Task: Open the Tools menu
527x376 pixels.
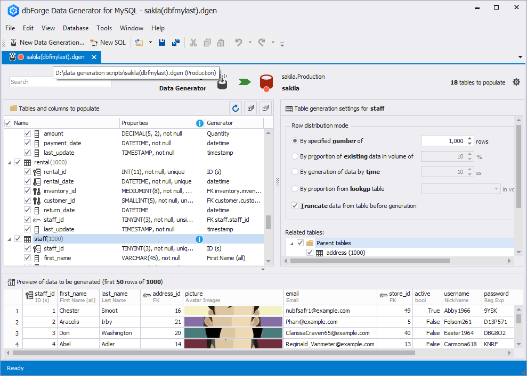Action: (104, 28)
